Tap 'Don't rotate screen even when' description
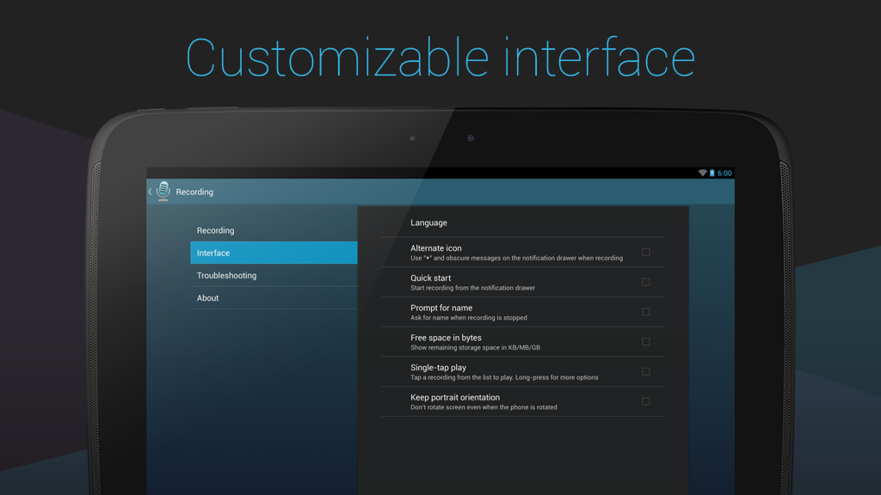 (484, 407)
